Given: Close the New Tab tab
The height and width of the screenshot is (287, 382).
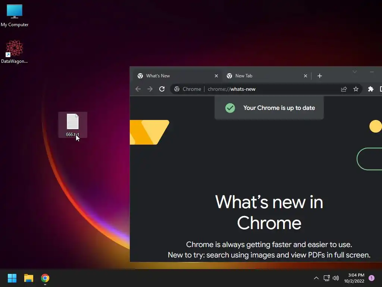Looking at the screenshot, I should tap(305, 76).
